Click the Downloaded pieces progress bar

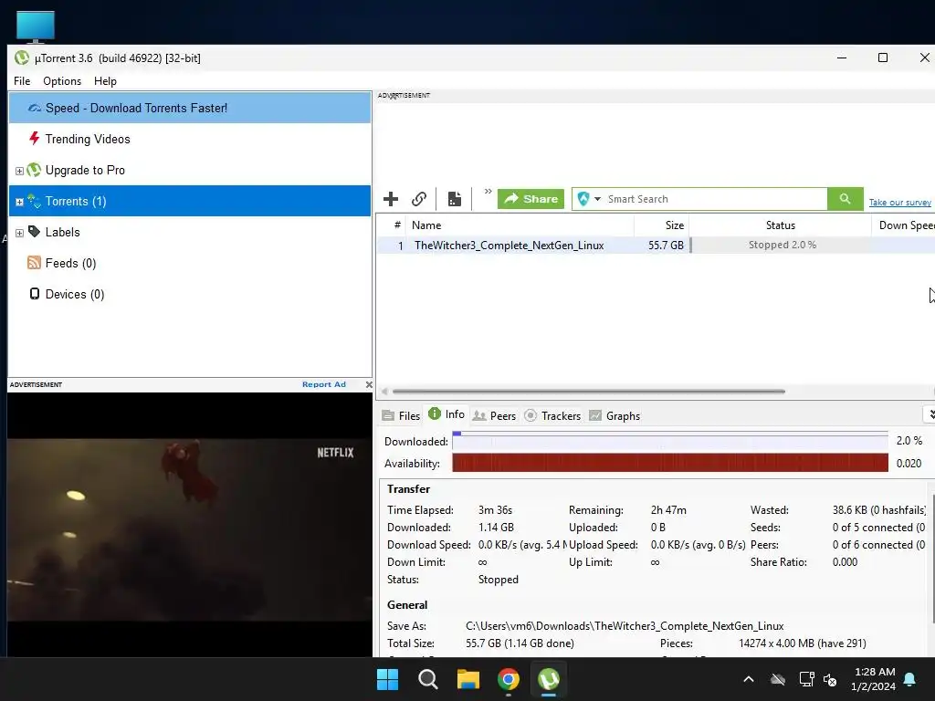coord(670,441)
